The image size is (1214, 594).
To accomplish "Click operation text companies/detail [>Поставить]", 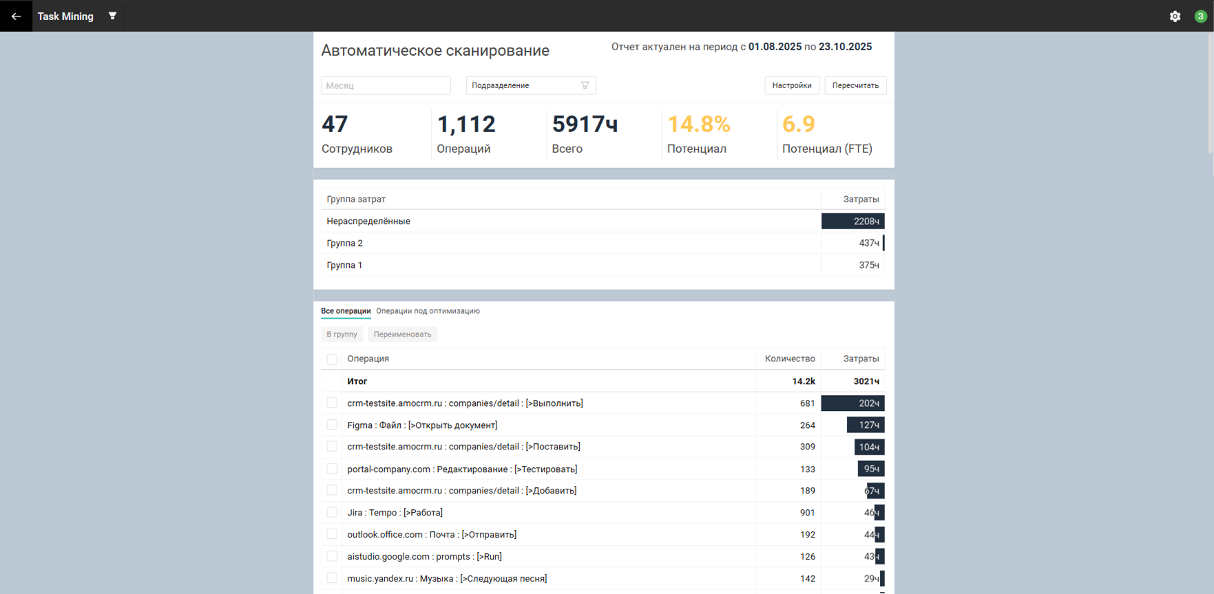I will (463, 447).
